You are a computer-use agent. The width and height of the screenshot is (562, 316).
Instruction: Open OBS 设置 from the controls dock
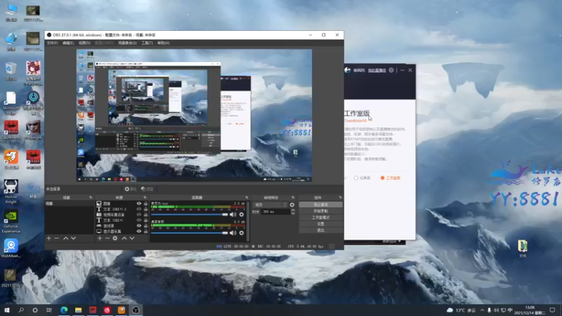tap(320, 224)
